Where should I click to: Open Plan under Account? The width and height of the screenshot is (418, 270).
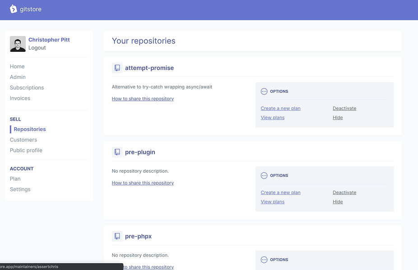click(x=15, y=179)
